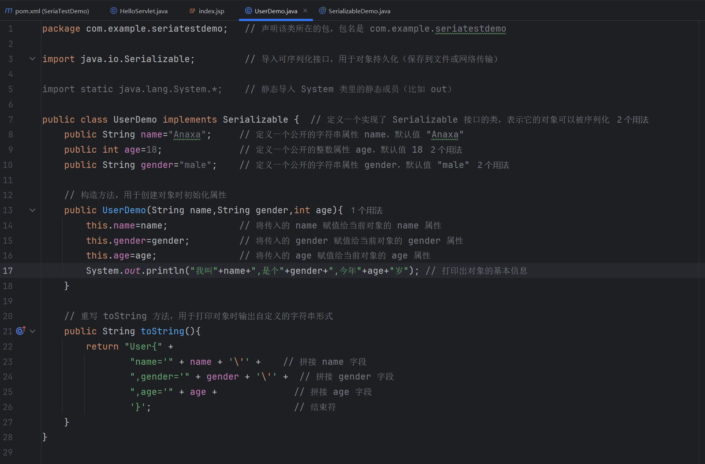
Task: Click gutter line number 17
Action: pos(8,271)
